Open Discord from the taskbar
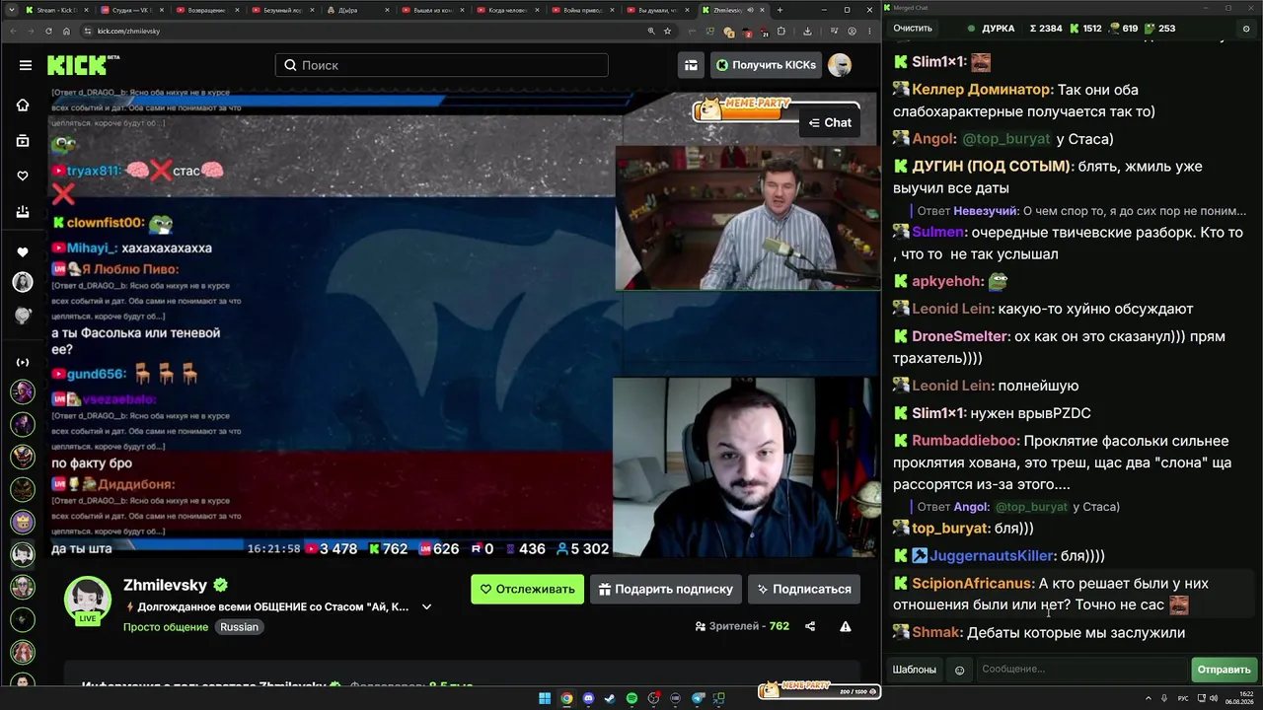Screen dimensions: 1263x710 tap(589, 699)
